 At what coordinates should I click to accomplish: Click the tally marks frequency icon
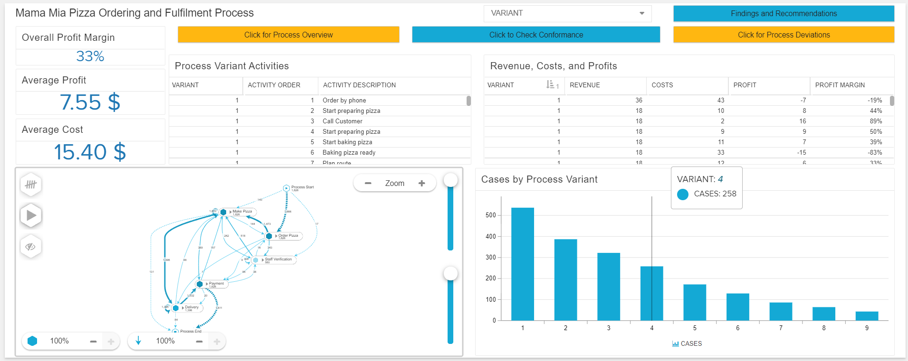click(31, 185)
